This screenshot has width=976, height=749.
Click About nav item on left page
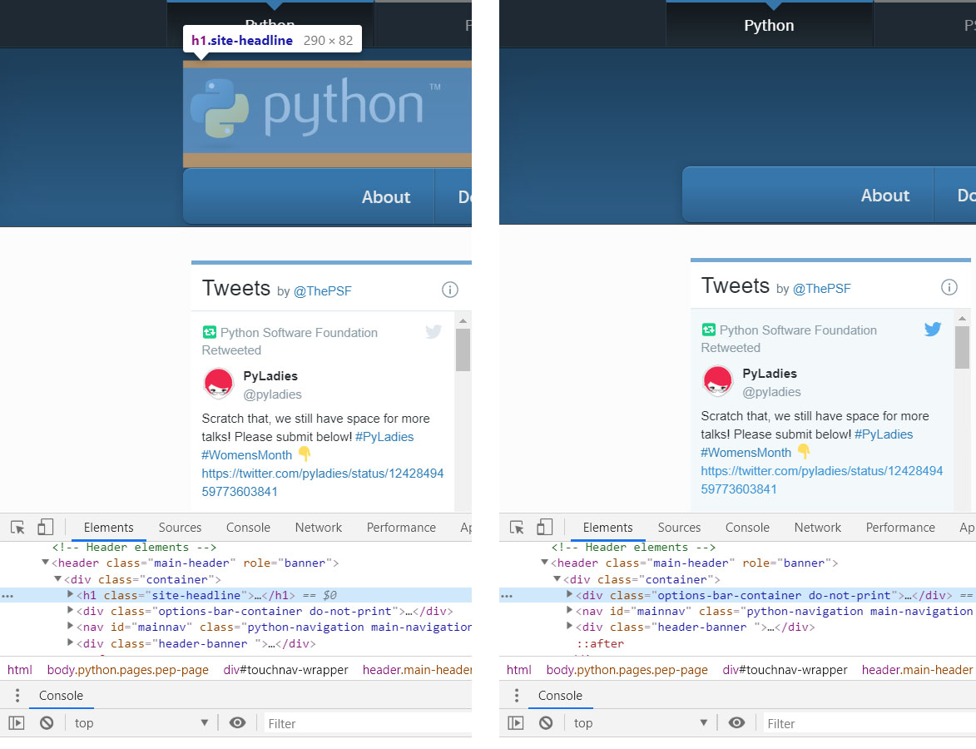(386, 196)
